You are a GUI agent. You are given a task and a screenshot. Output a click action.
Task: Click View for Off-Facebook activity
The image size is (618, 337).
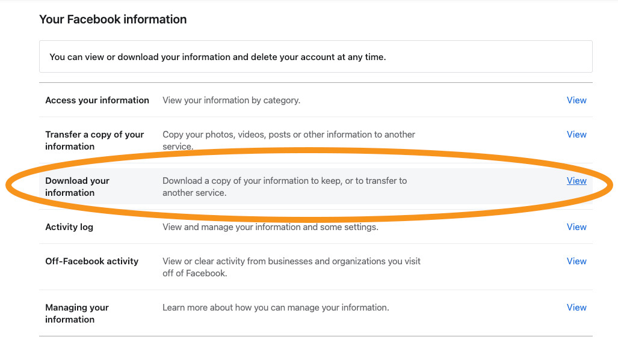pyautogui.click(x=576, y=261)
